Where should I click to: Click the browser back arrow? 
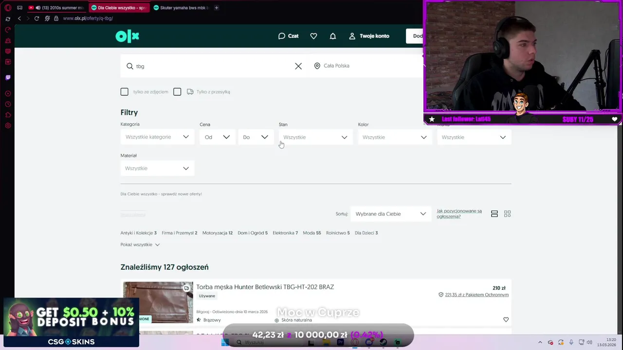(x=19, y=18)
